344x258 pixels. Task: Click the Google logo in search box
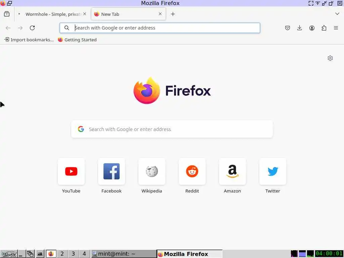[x=81, y=129]
